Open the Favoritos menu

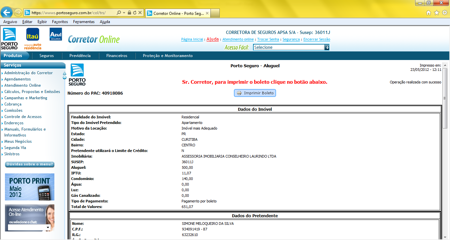tap(60, 22)
